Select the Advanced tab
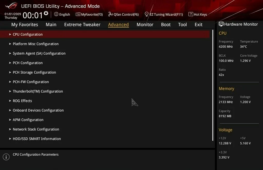This screenshot has width=263, height=170. (118, 25)
